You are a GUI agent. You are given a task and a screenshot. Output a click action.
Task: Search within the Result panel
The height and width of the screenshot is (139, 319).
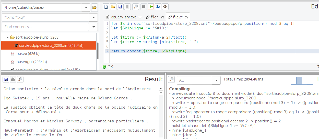(x=20, y=79)
